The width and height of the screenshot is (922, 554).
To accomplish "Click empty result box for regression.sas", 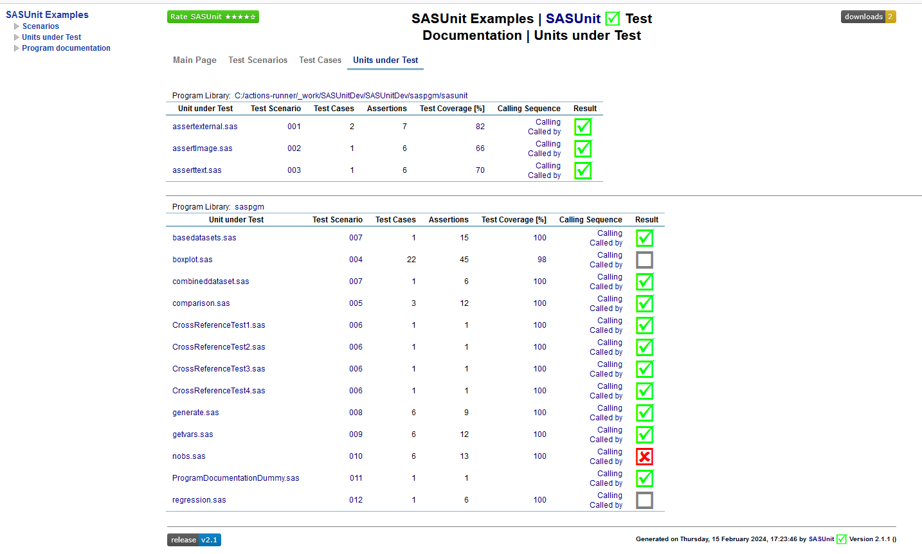I will coord(644,500).
